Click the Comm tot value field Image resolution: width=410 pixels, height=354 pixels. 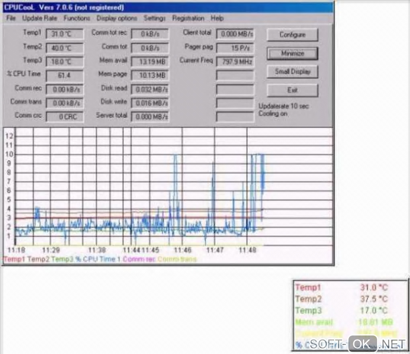150,48
